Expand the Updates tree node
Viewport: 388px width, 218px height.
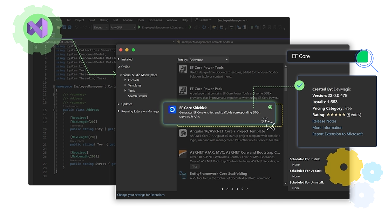click(x=119, y=104)
